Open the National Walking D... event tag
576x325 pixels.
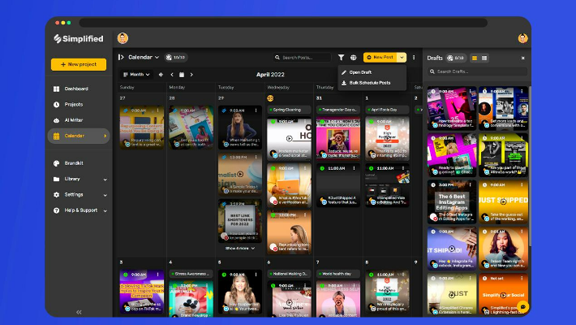point(289,274)
